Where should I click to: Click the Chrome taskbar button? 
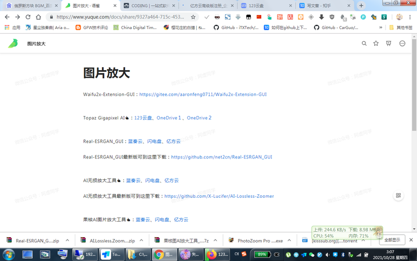(164, 255)
